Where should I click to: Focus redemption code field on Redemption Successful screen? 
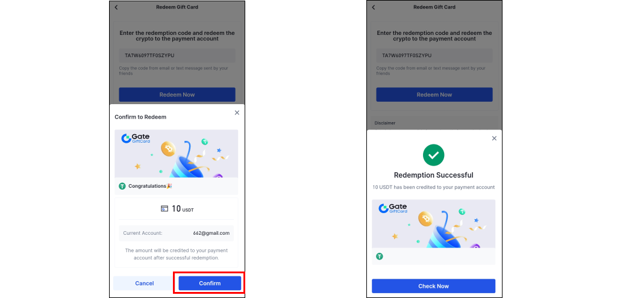click(434, 55)
